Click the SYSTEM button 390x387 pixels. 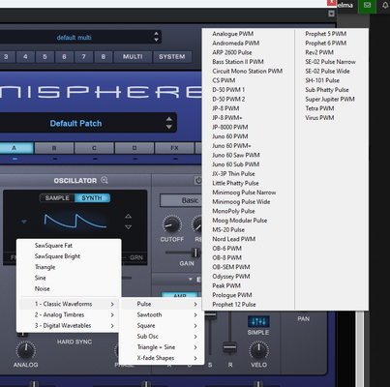(172, 57)
